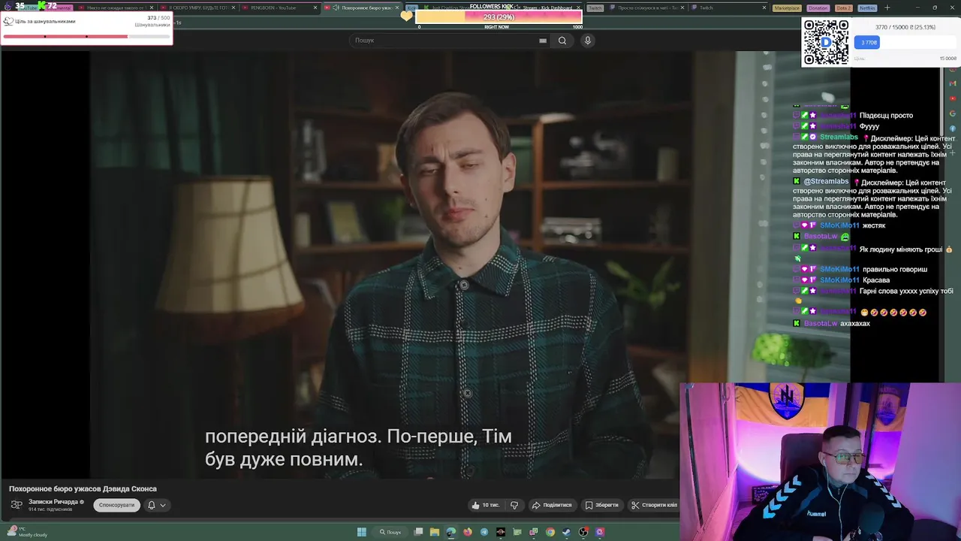
Task: Select the Donation tab group label
Action: (818, 8)
